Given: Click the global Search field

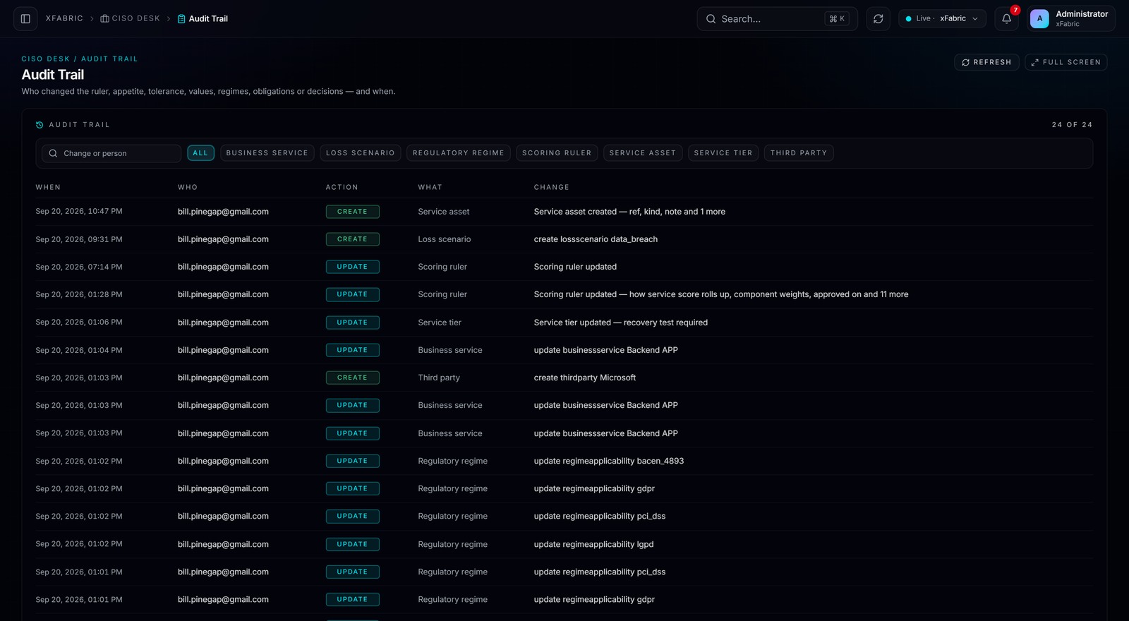Looking at the screenshot, I should [x=777, y=19].
